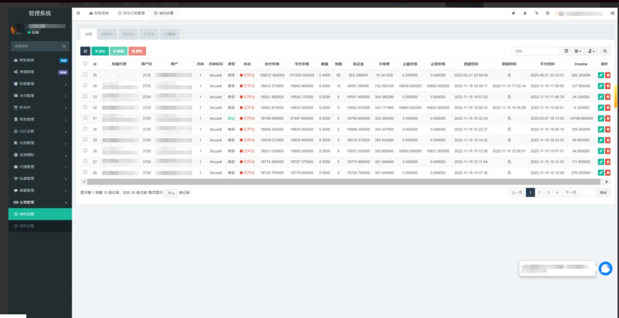The width and height of the screenshot is (619, 318).
Task: Click the user avatar in sidebar
Action: pos(16,30)
